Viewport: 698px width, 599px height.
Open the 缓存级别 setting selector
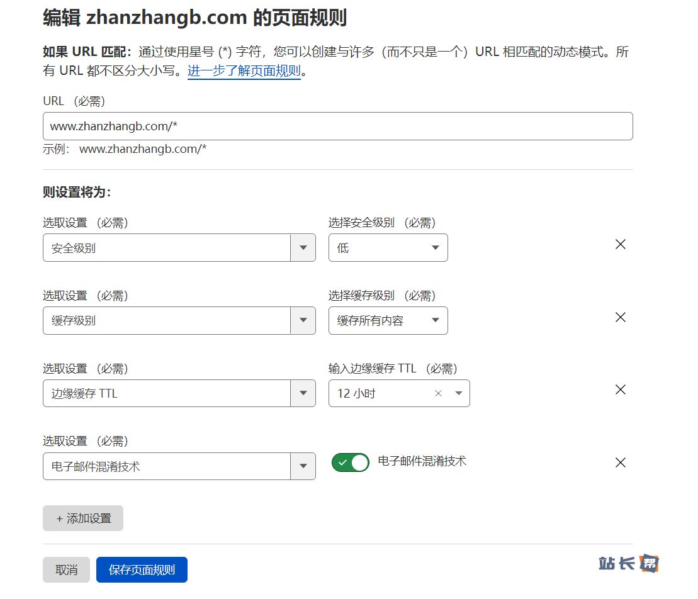pyautogui.click(x=179, y=321)
